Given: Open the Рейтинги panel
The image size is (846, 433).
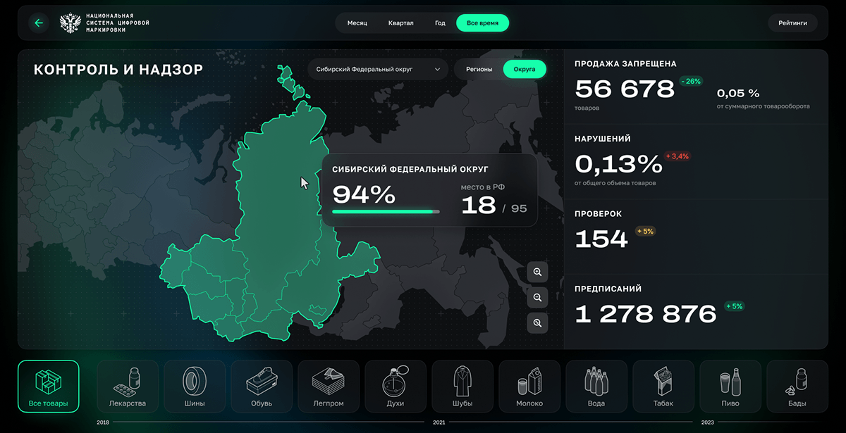Looking at the screenshot, I should [x=792, y=23].
